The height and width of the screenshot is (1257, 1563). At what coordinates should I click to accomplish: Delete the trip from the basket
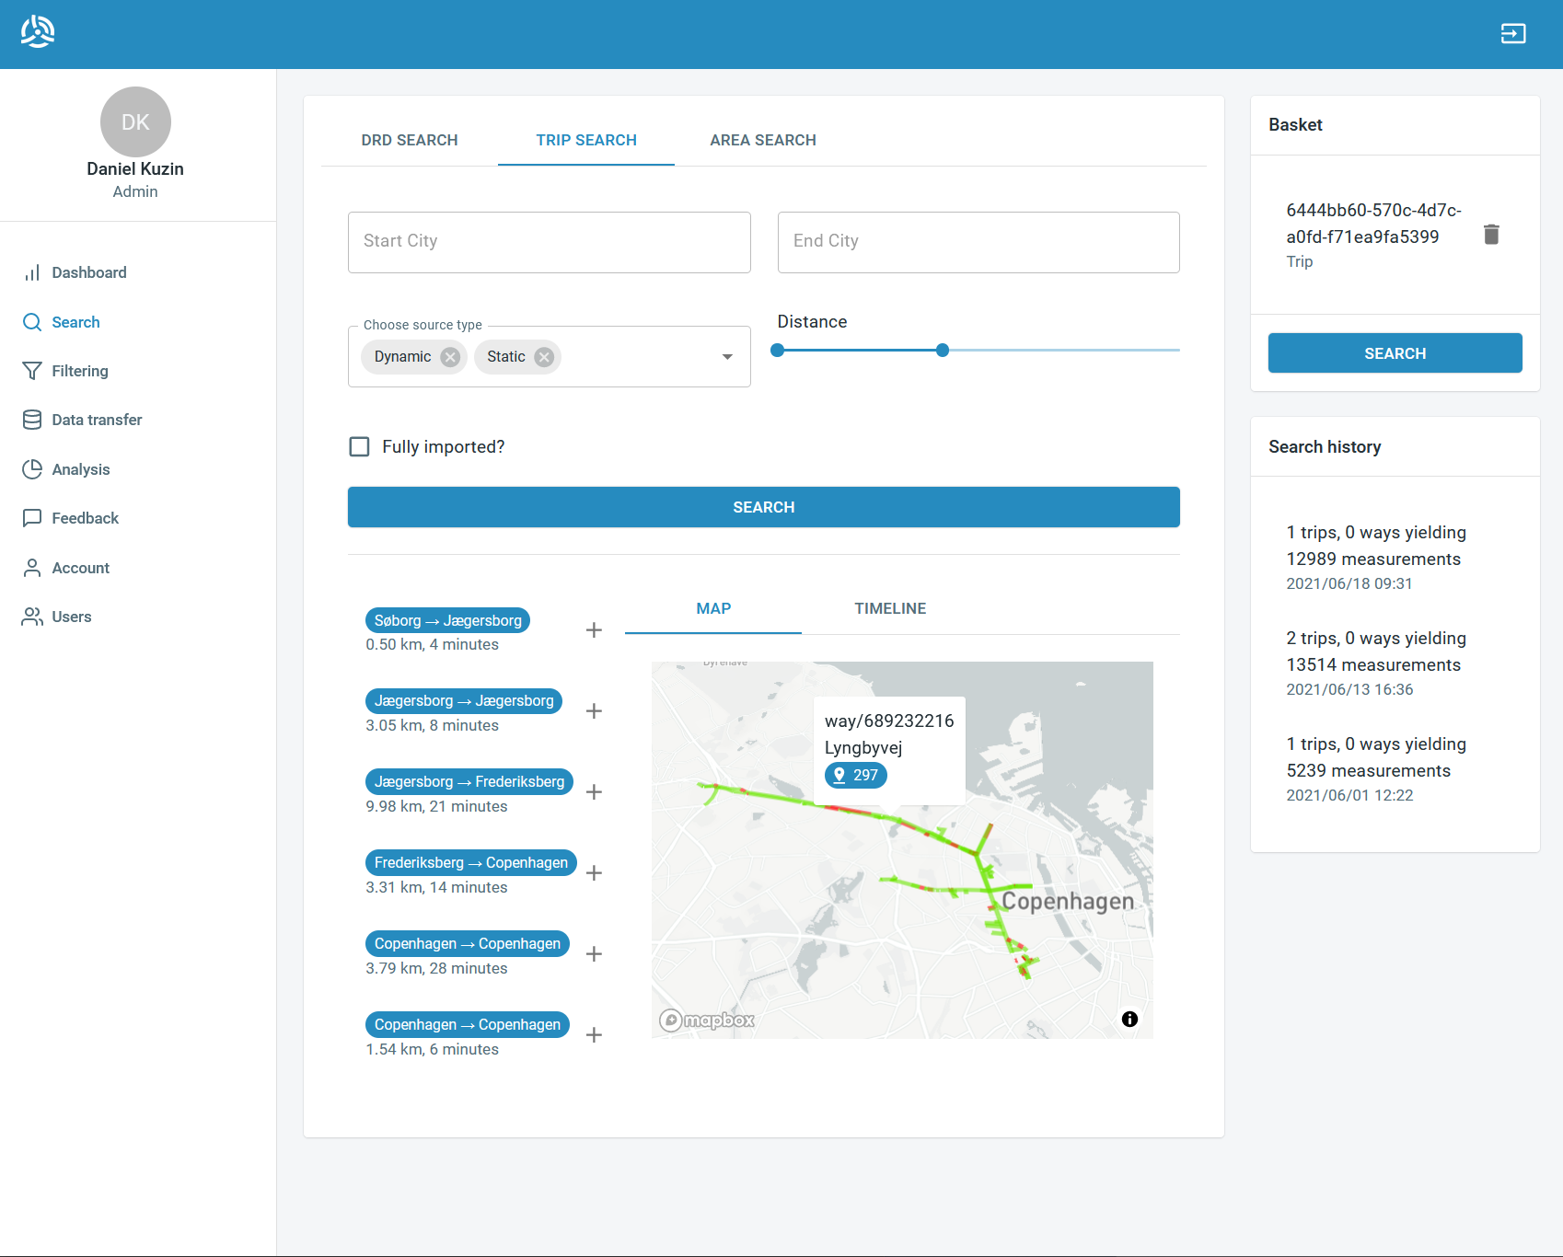1491,235
